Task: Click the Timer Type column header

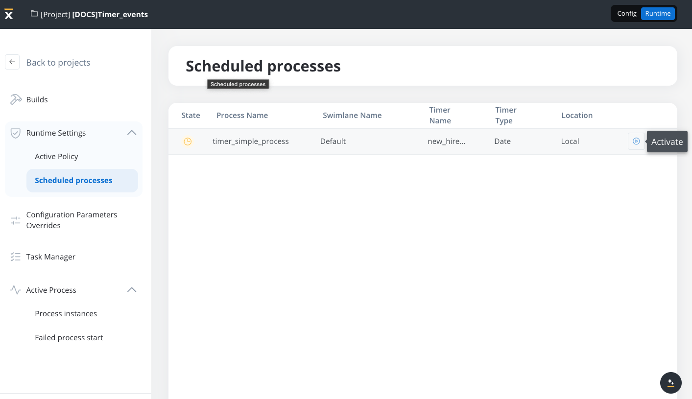Action: click(506, 116)
